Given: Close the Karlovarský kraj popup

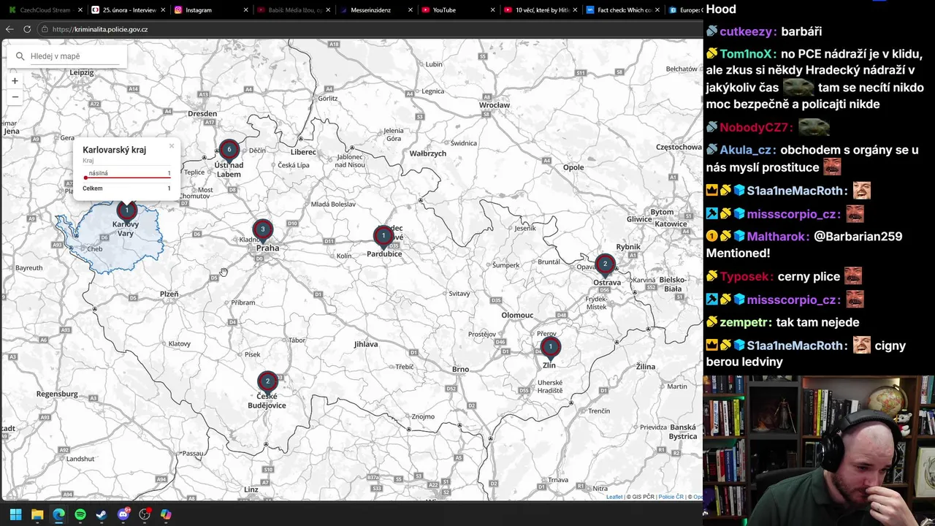Looking at the screenshot, I should (172, 146).
